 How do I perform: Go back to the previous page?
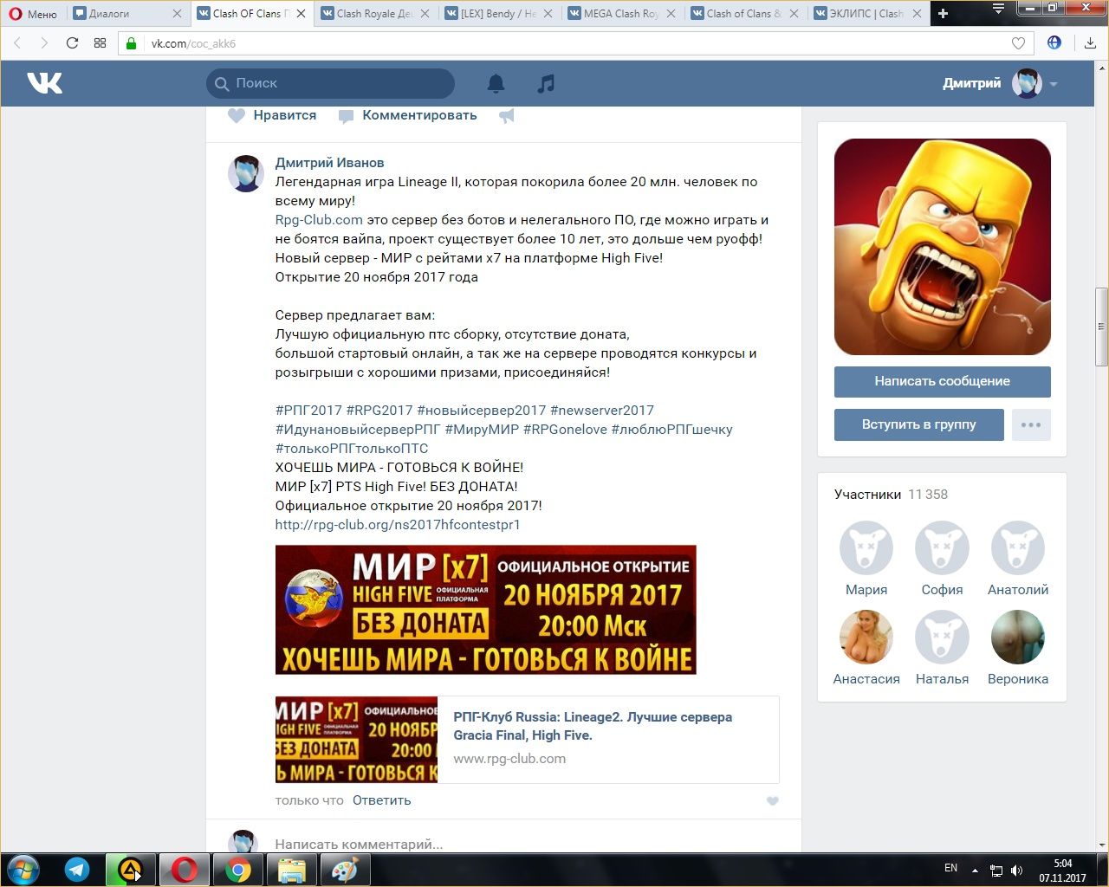click(17, 43)
